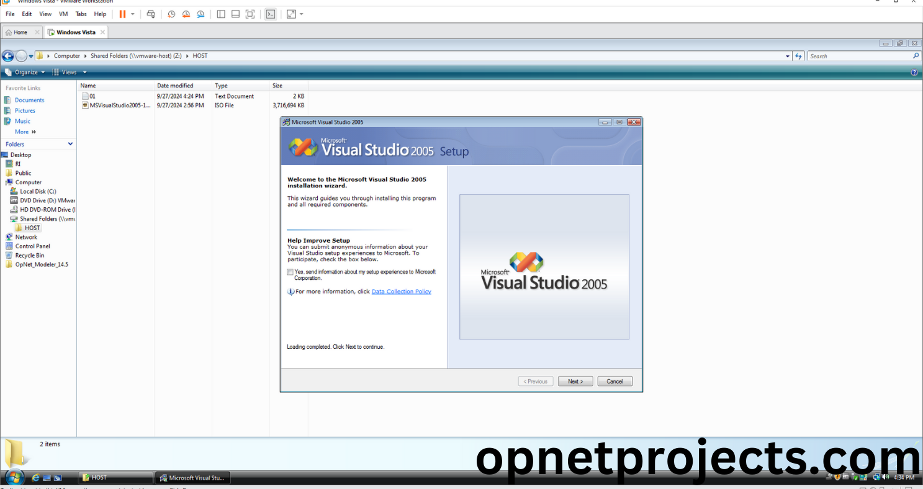Open the Views dropdown arrow
This screenshot has height=489, width=923.
pyautogui.click(x=85, y=72)
